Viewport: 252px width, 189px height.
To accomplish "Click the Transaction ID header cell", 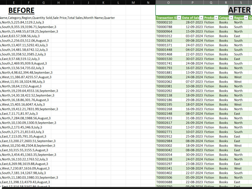I will pos(168,18).
